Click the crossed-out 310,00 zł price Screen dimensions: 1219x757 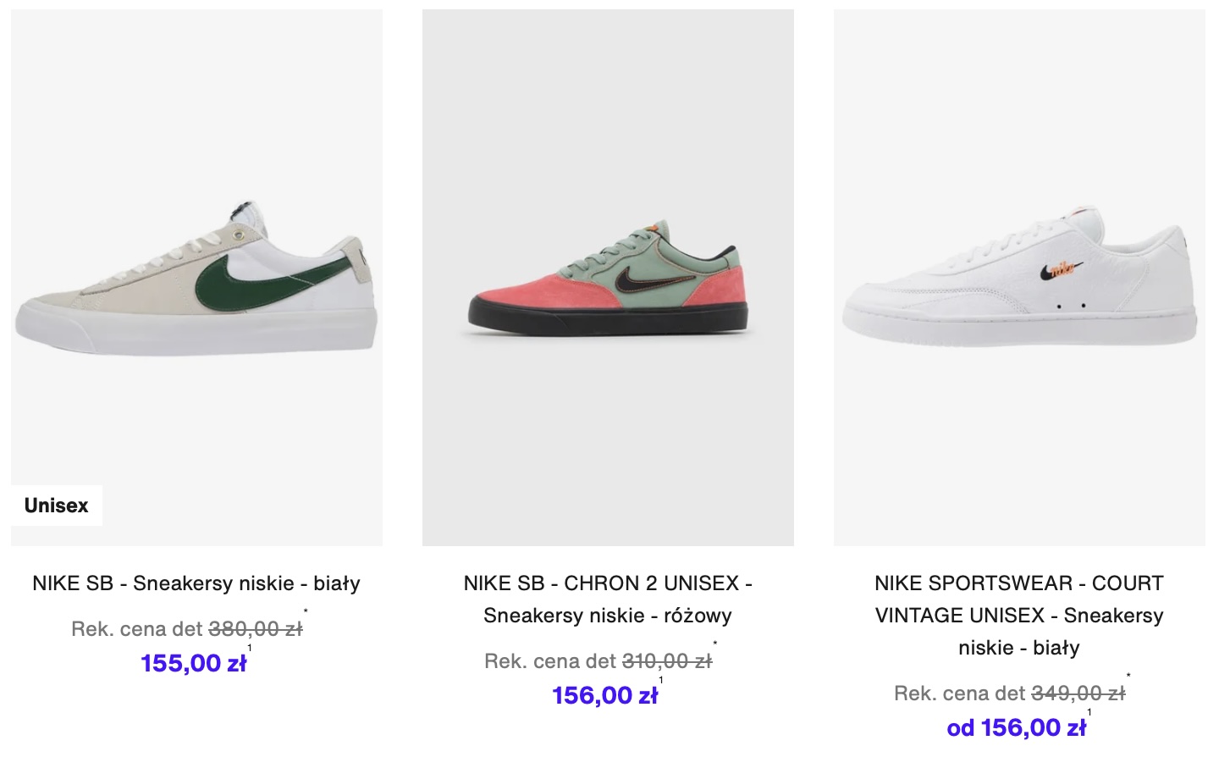coord(667,661)
